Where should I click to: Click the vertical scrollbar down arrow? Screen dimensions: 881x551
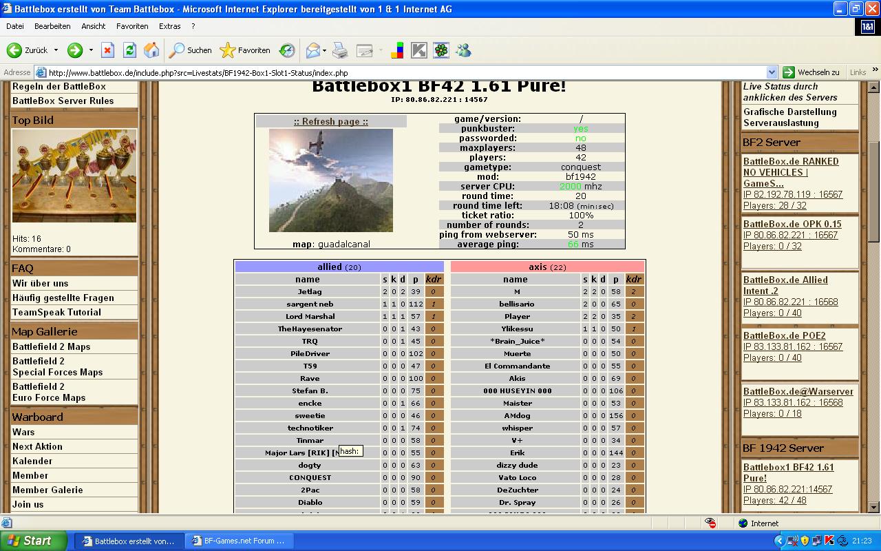coord(874,507)
